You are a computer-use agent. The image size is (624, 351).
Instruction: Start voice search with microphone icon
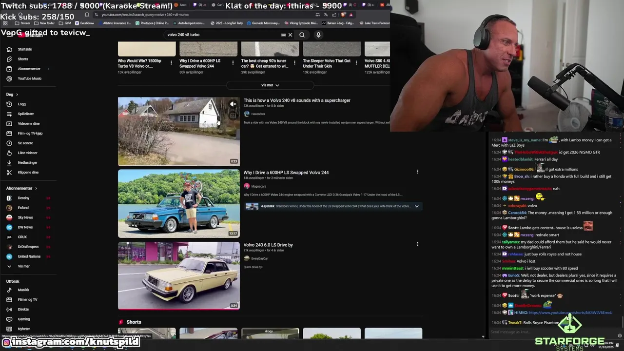[x=318, y=35]
